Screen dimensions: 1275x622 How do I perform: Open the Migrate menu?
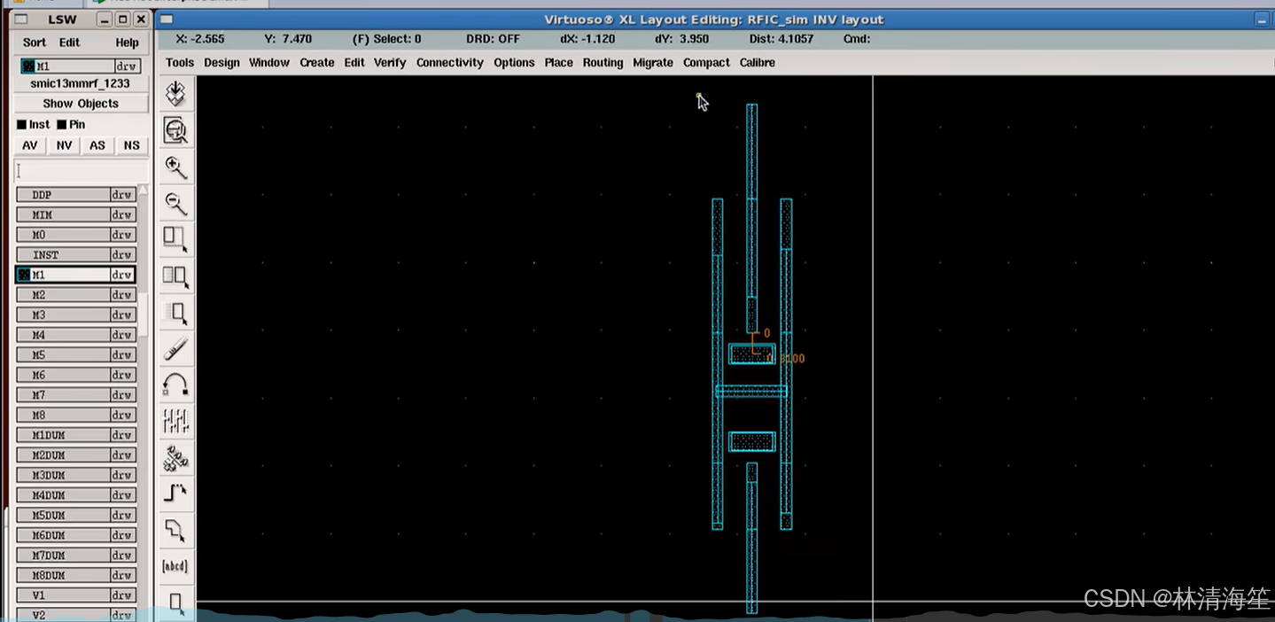click(653, 63)
